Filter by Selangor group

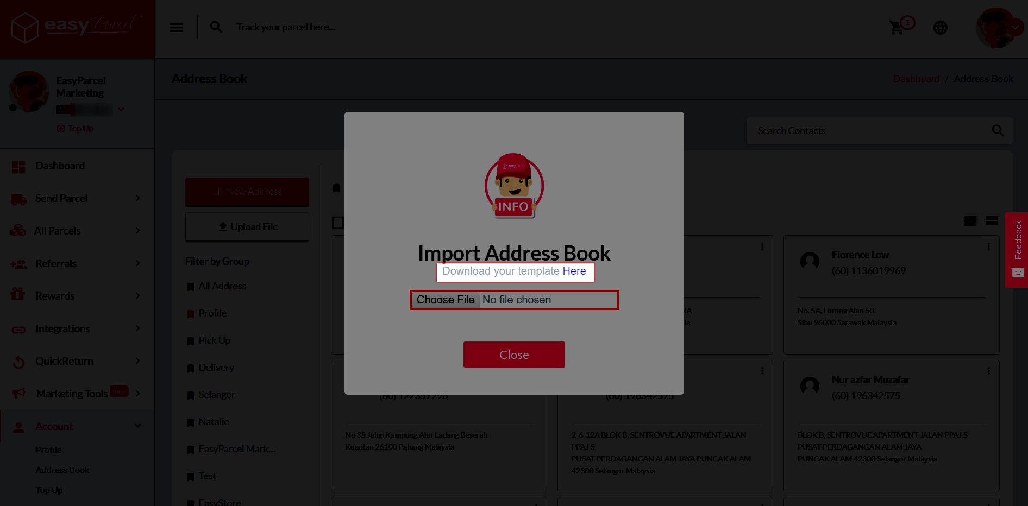coord(217,395)
